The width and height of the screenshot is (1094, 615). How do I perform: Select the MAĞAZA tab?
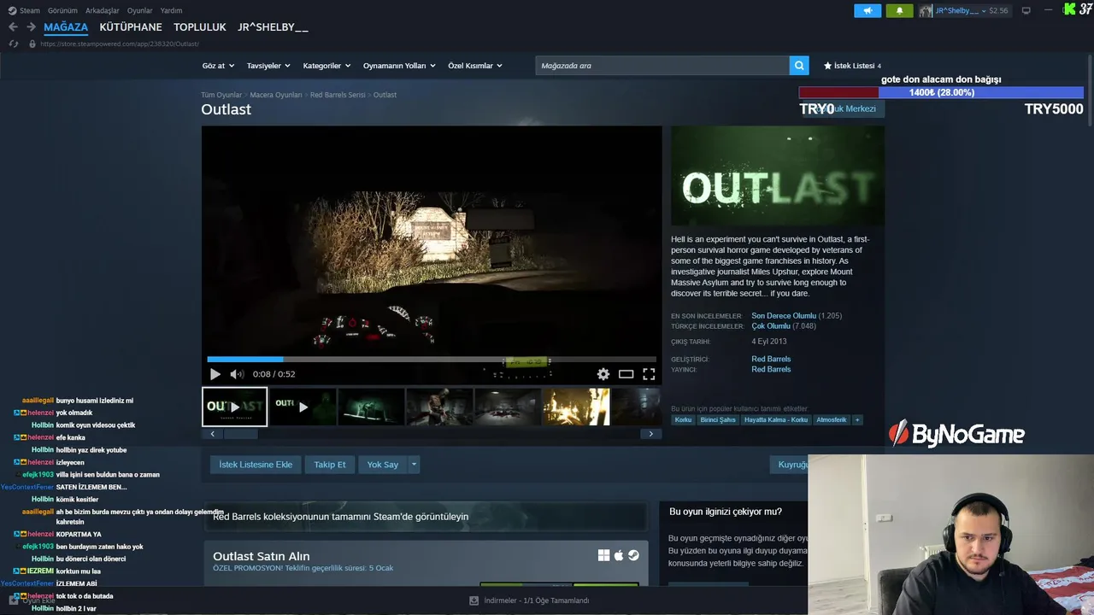coord(66,27)
